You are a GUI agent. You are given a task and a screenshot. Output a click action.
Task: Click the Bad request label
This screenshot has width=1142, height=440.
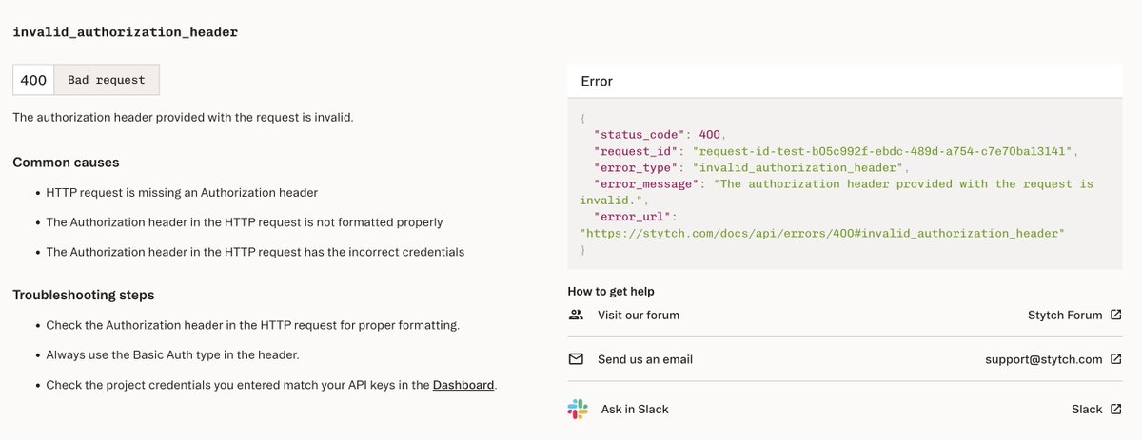click(107, 80)
